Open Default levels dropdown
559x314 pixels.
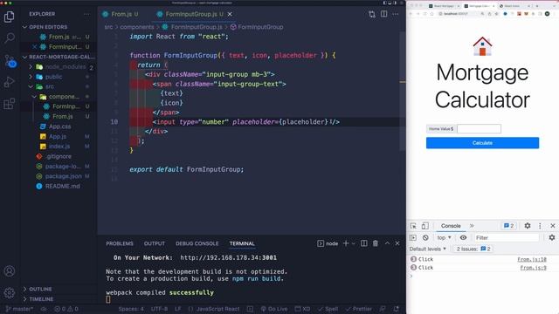(x=427, y=249)
